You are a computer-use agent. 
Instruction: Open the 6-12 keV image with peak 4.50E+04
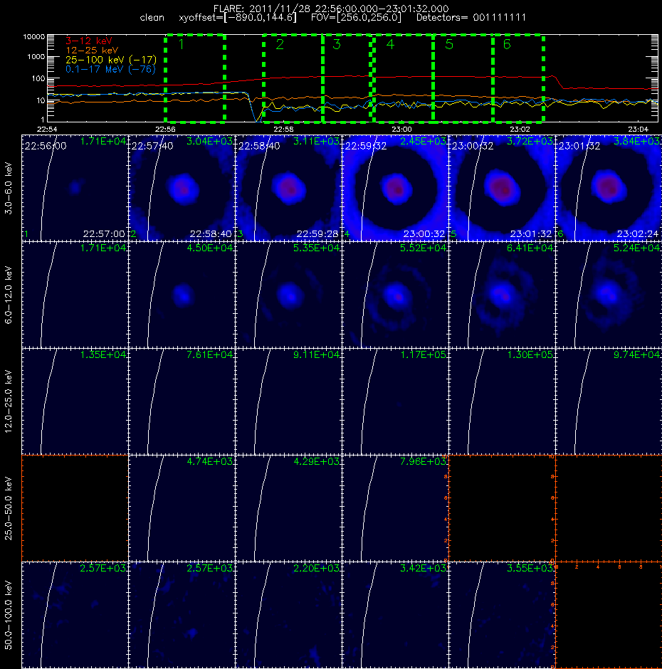tap(182, 295)
